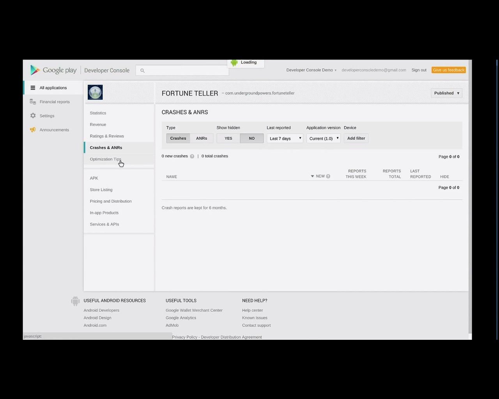Open Services & APIs section
The image size is (499, 399).
(104, 224)
